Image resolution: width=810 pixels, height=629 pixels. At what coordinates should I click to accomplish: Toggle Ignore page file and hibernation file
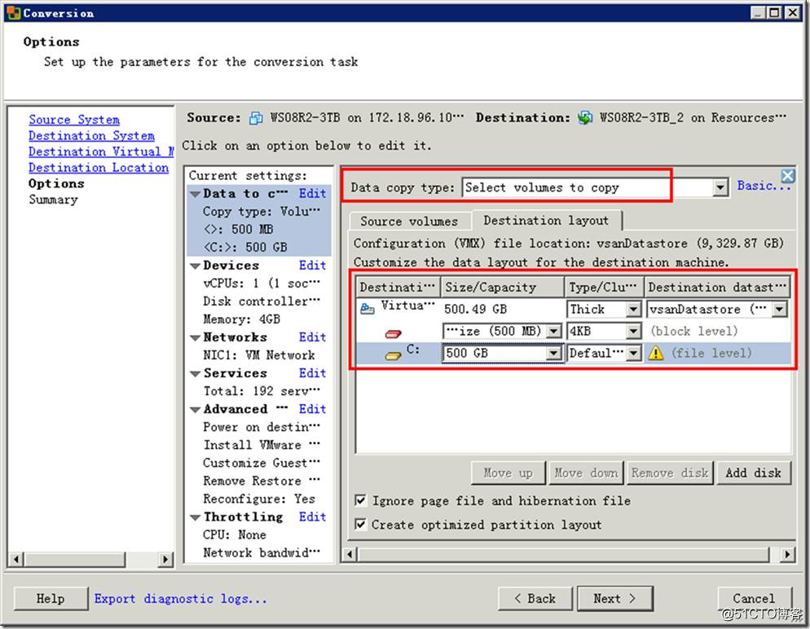click(x=361, y=501)
